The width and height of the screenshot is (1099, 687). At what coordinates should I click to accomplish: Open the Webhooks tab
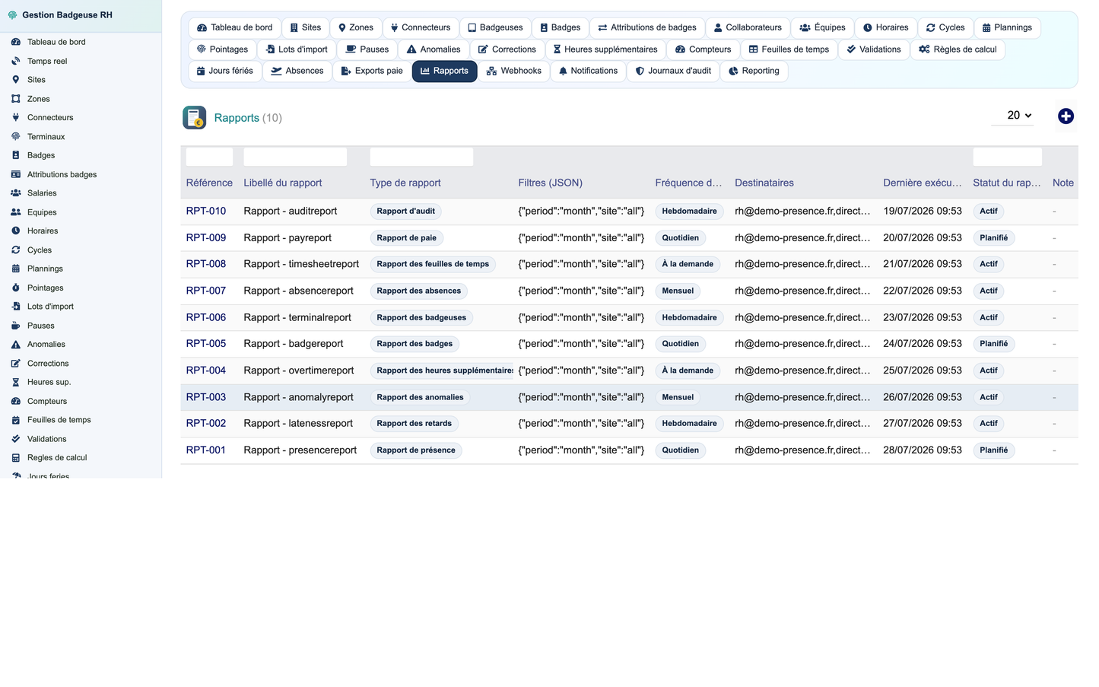point(514,71)
